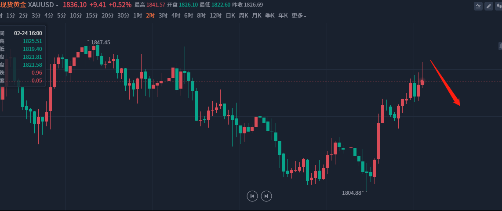Click the tooltip value 1821.81
The width and height of the screenshot is (502, 211).
[x=33, y=57]
